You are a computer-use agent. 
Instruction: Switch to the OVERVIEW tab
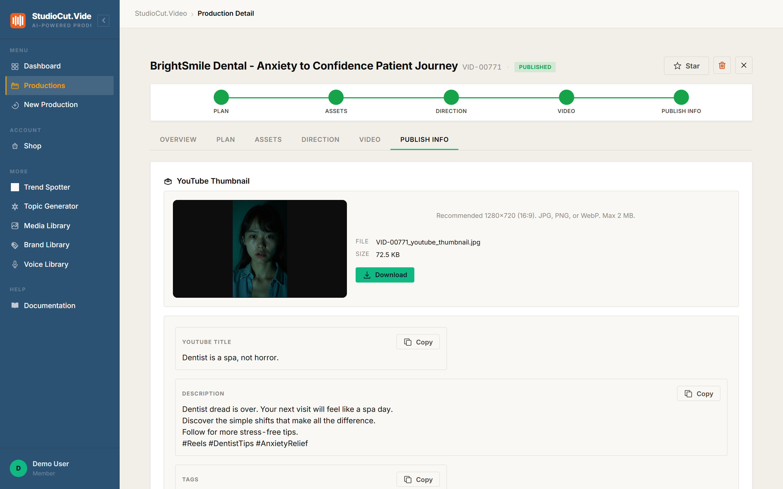point(178,139)
